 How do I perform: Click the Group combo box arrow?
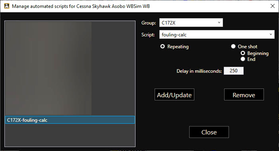[219, 23]
